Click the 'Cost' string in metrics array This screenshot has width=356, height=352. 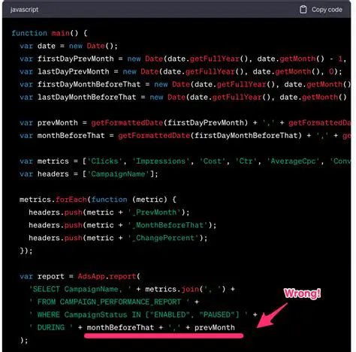[x=212, y=161]
